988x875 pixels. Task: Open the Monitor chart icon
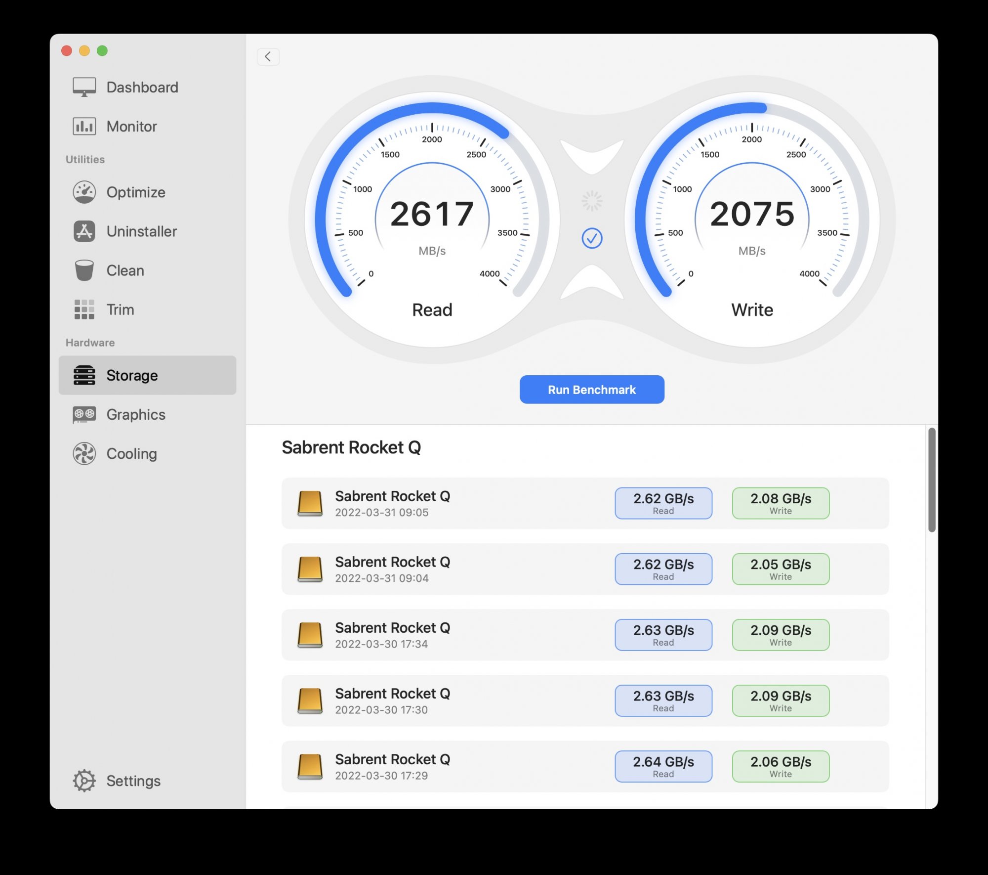point(84,127)
